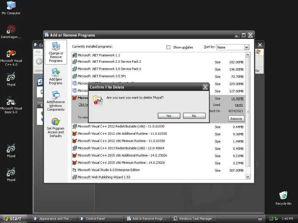Open the Windows start button
The image size is (298, 223).
pyautogui.click(x=14, y=219)
